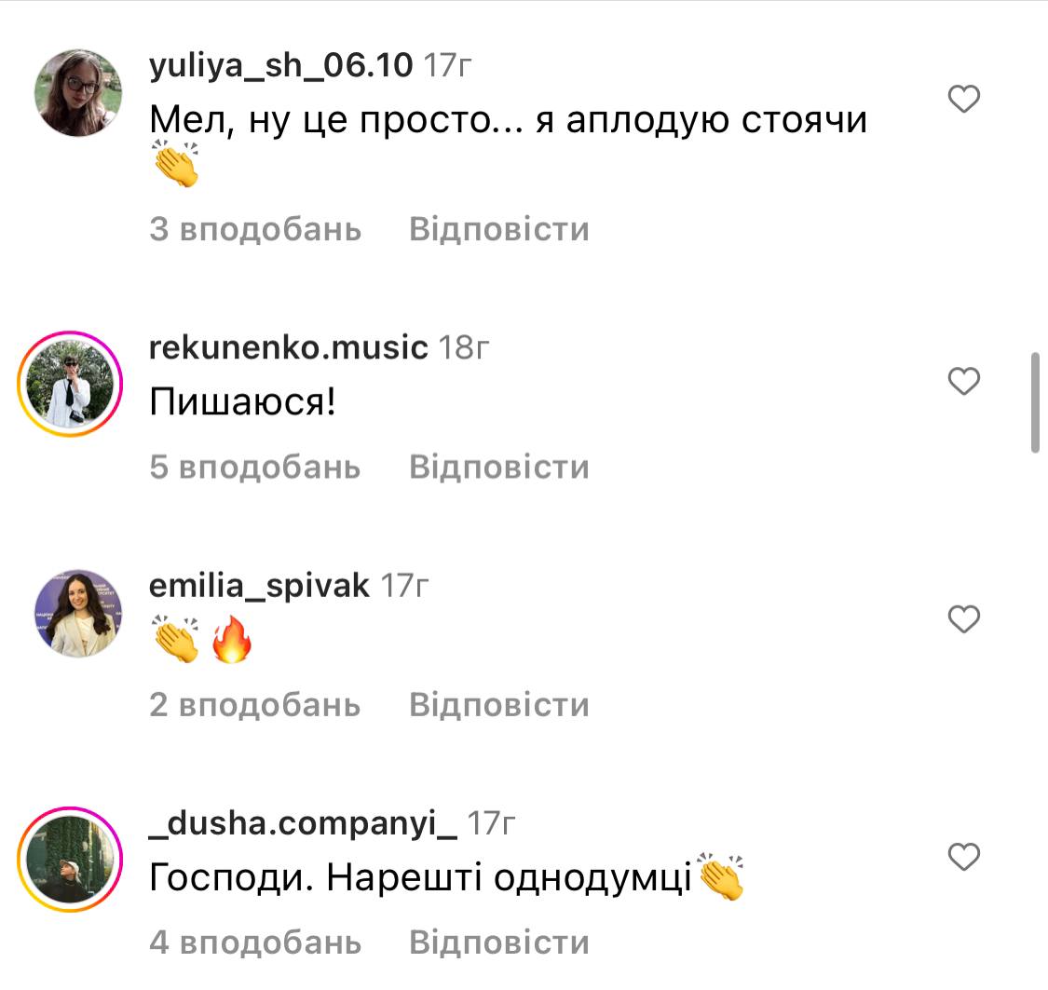
Task: Reply to rekunenko.music's Пишаюся comment
Action: [x=499, y=467]
